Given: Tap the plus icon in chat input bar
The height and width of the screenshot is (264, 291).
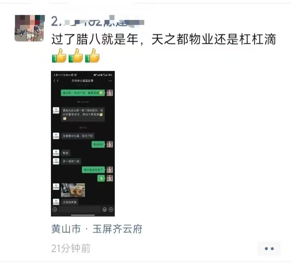Looking at the screenshot, I should [x=111, y=209].
